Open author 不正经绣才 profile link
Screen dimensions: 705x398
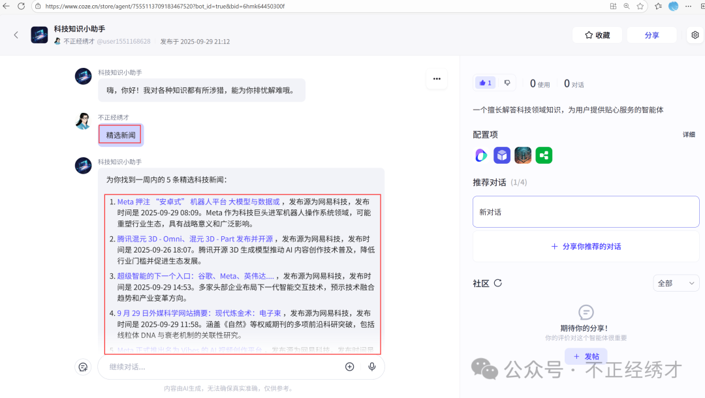79,41
